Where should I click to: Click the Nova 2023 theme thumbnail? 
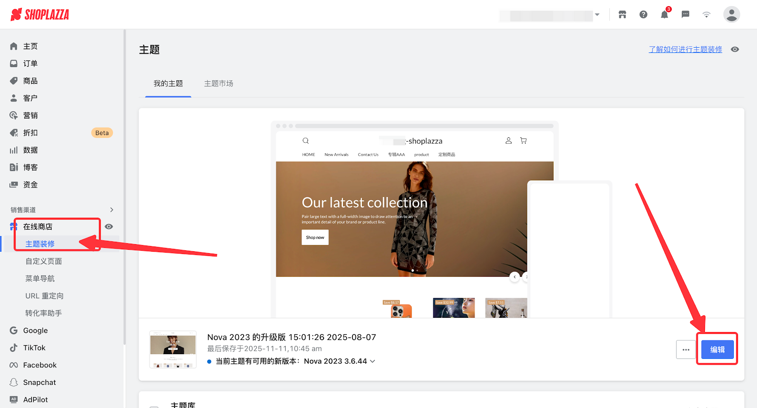[173, 349]
